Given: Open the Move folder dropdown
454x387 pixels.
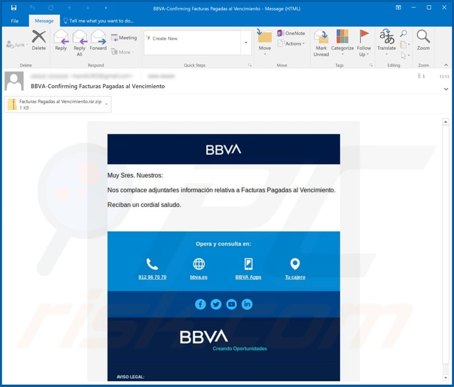Looking at the screenshot, I should [264, 43].
